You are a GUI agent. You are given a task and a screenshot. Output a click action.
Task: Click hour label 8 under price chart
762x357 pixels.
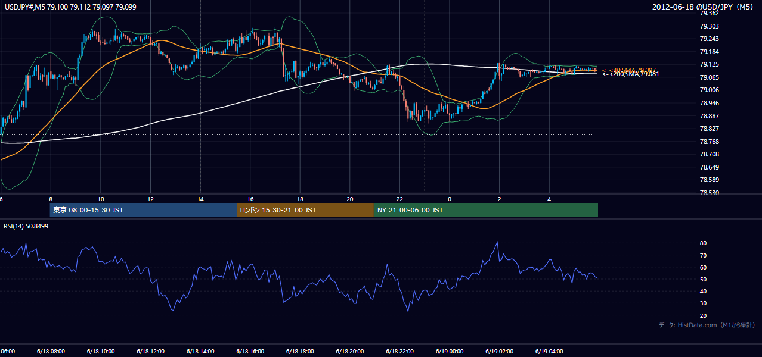tap(51, 199)
